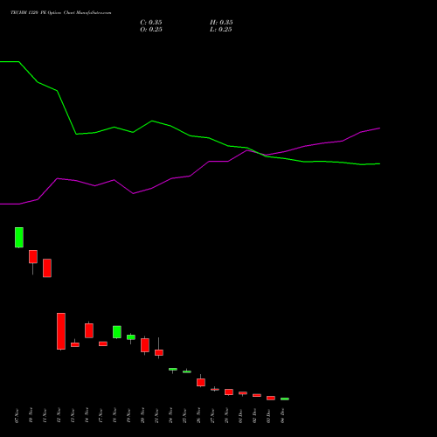Screen dimensions: 437x437
Task: Select the 10 Nov date label
Action: [x=31, y=416]
